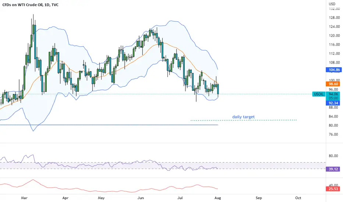Click the USD currency label

pyautogui.click(x=332, y=4)
